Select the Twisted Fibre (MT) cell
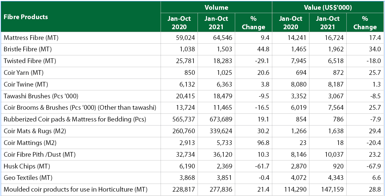 coord(30,61)
